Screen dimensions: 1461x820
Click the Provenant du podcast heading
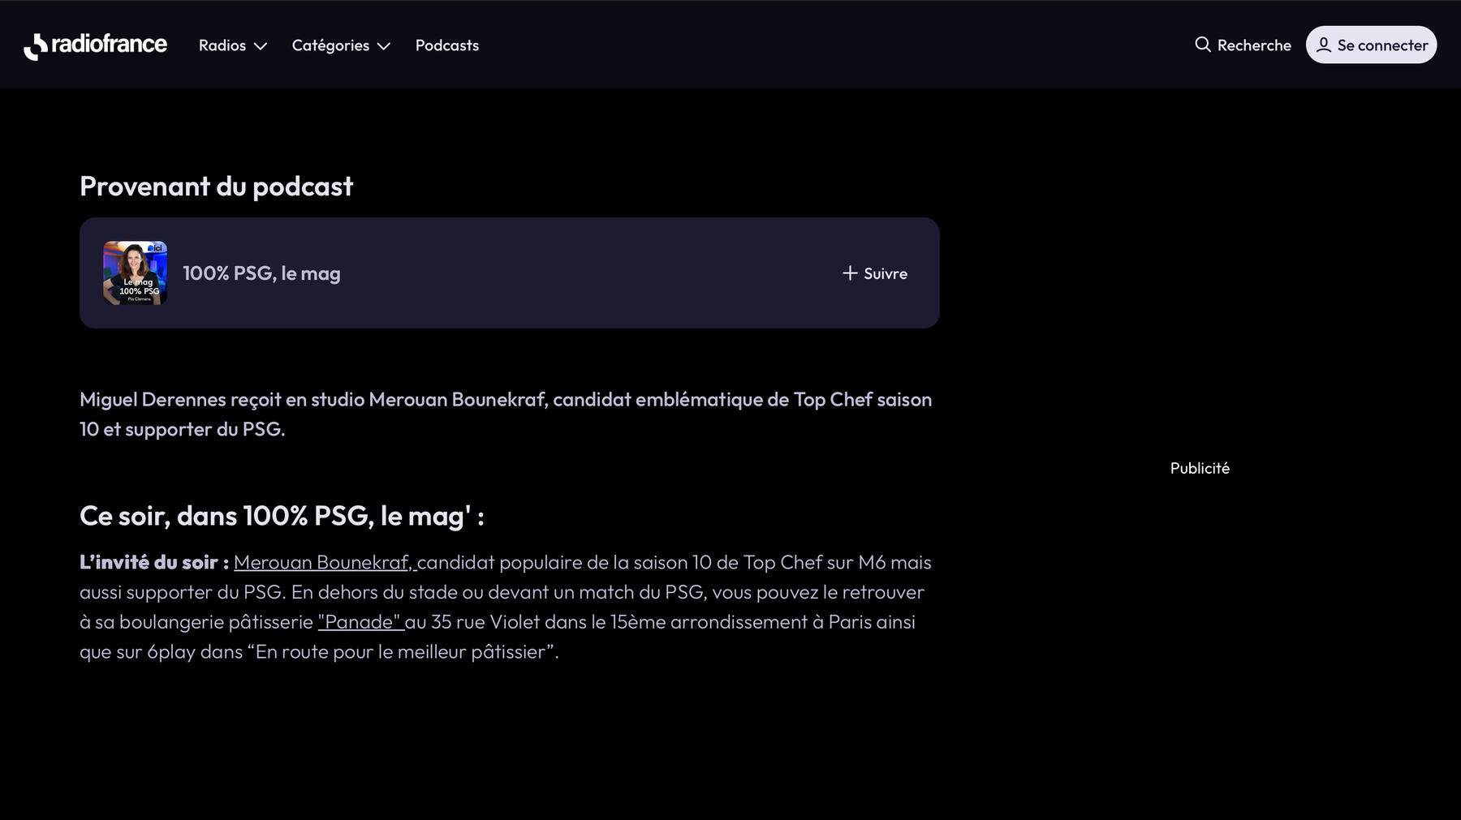pyautogui.click(x=216, y=187)
